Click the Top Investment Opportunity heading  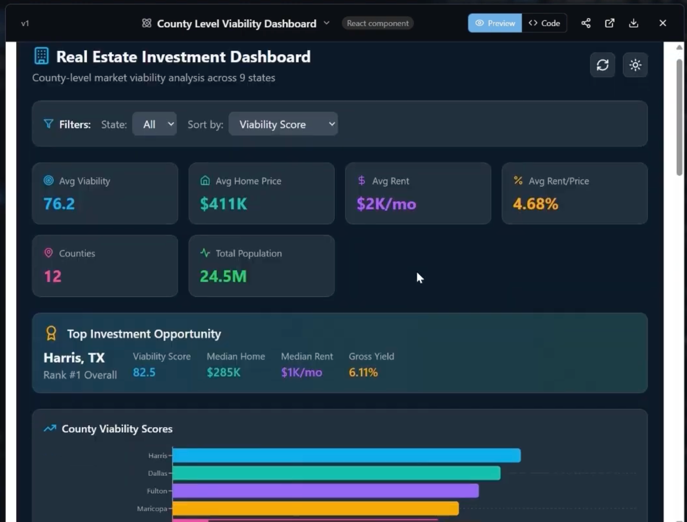[x=144, y=334]
